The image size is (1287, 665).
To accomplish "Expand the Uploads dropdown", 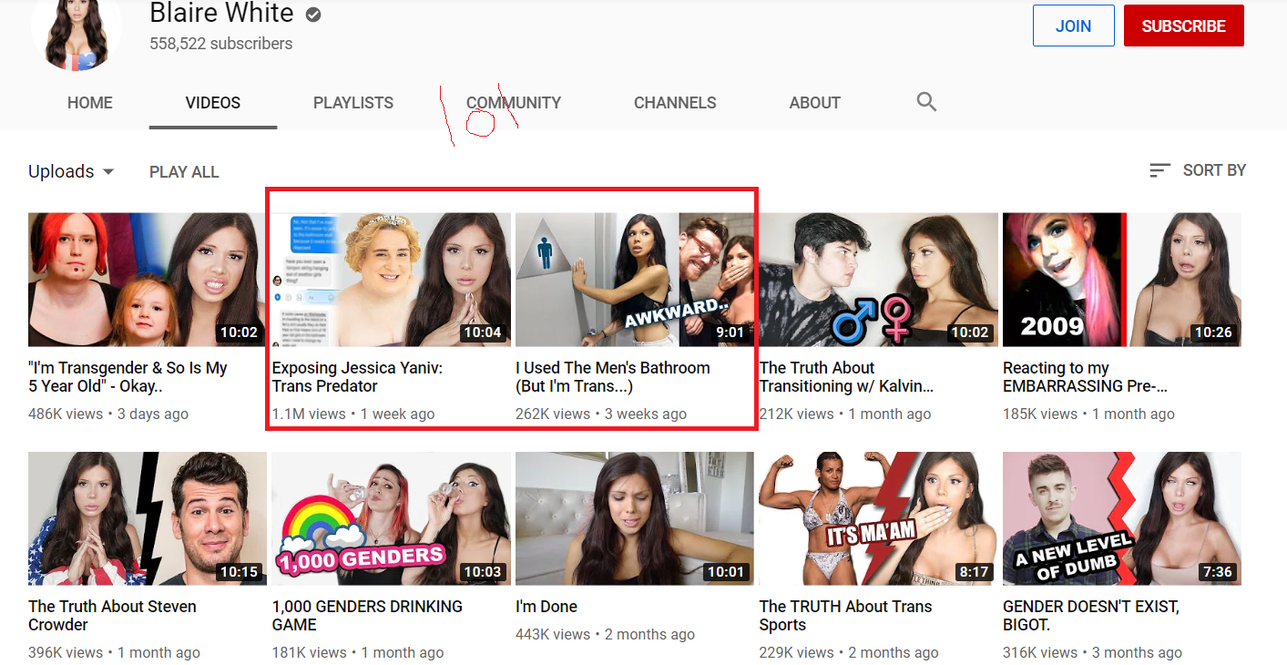I will [x=71, y=171].
